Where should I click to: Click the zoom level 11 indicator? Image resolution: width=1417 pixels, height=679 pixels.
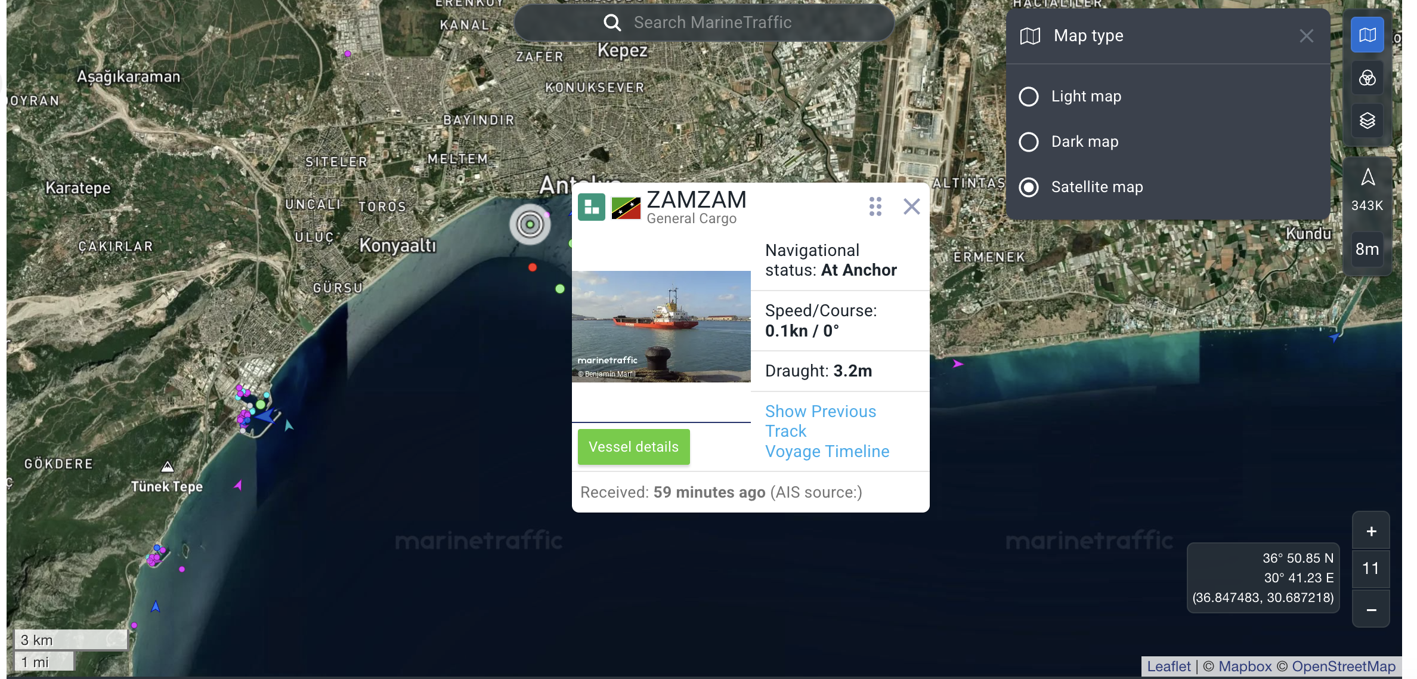[x=1371, y=569]
